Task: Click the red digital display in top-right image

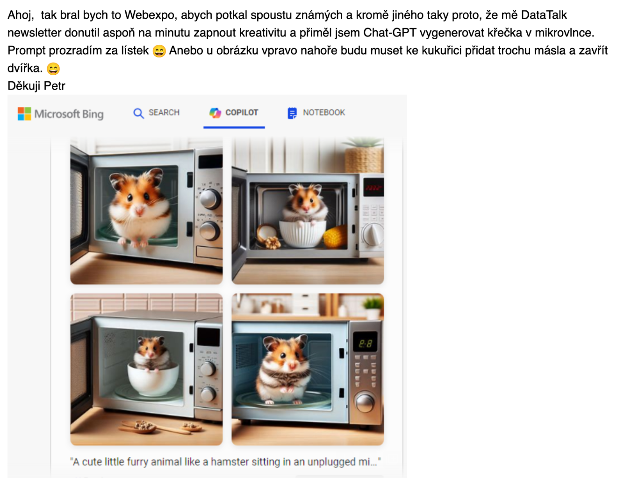Action: (x=373, y=187)
